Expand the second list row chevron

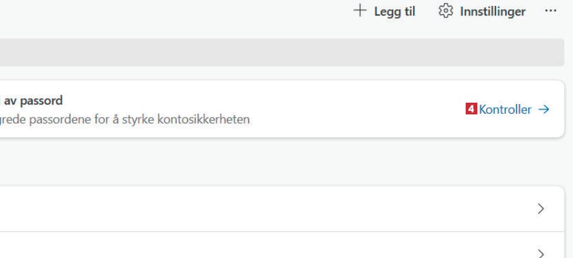click(540, 253)
